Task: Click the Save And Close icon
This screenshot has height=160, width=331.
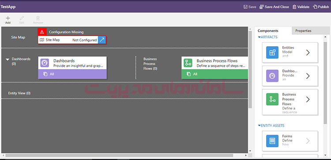Action: point(262,7)
